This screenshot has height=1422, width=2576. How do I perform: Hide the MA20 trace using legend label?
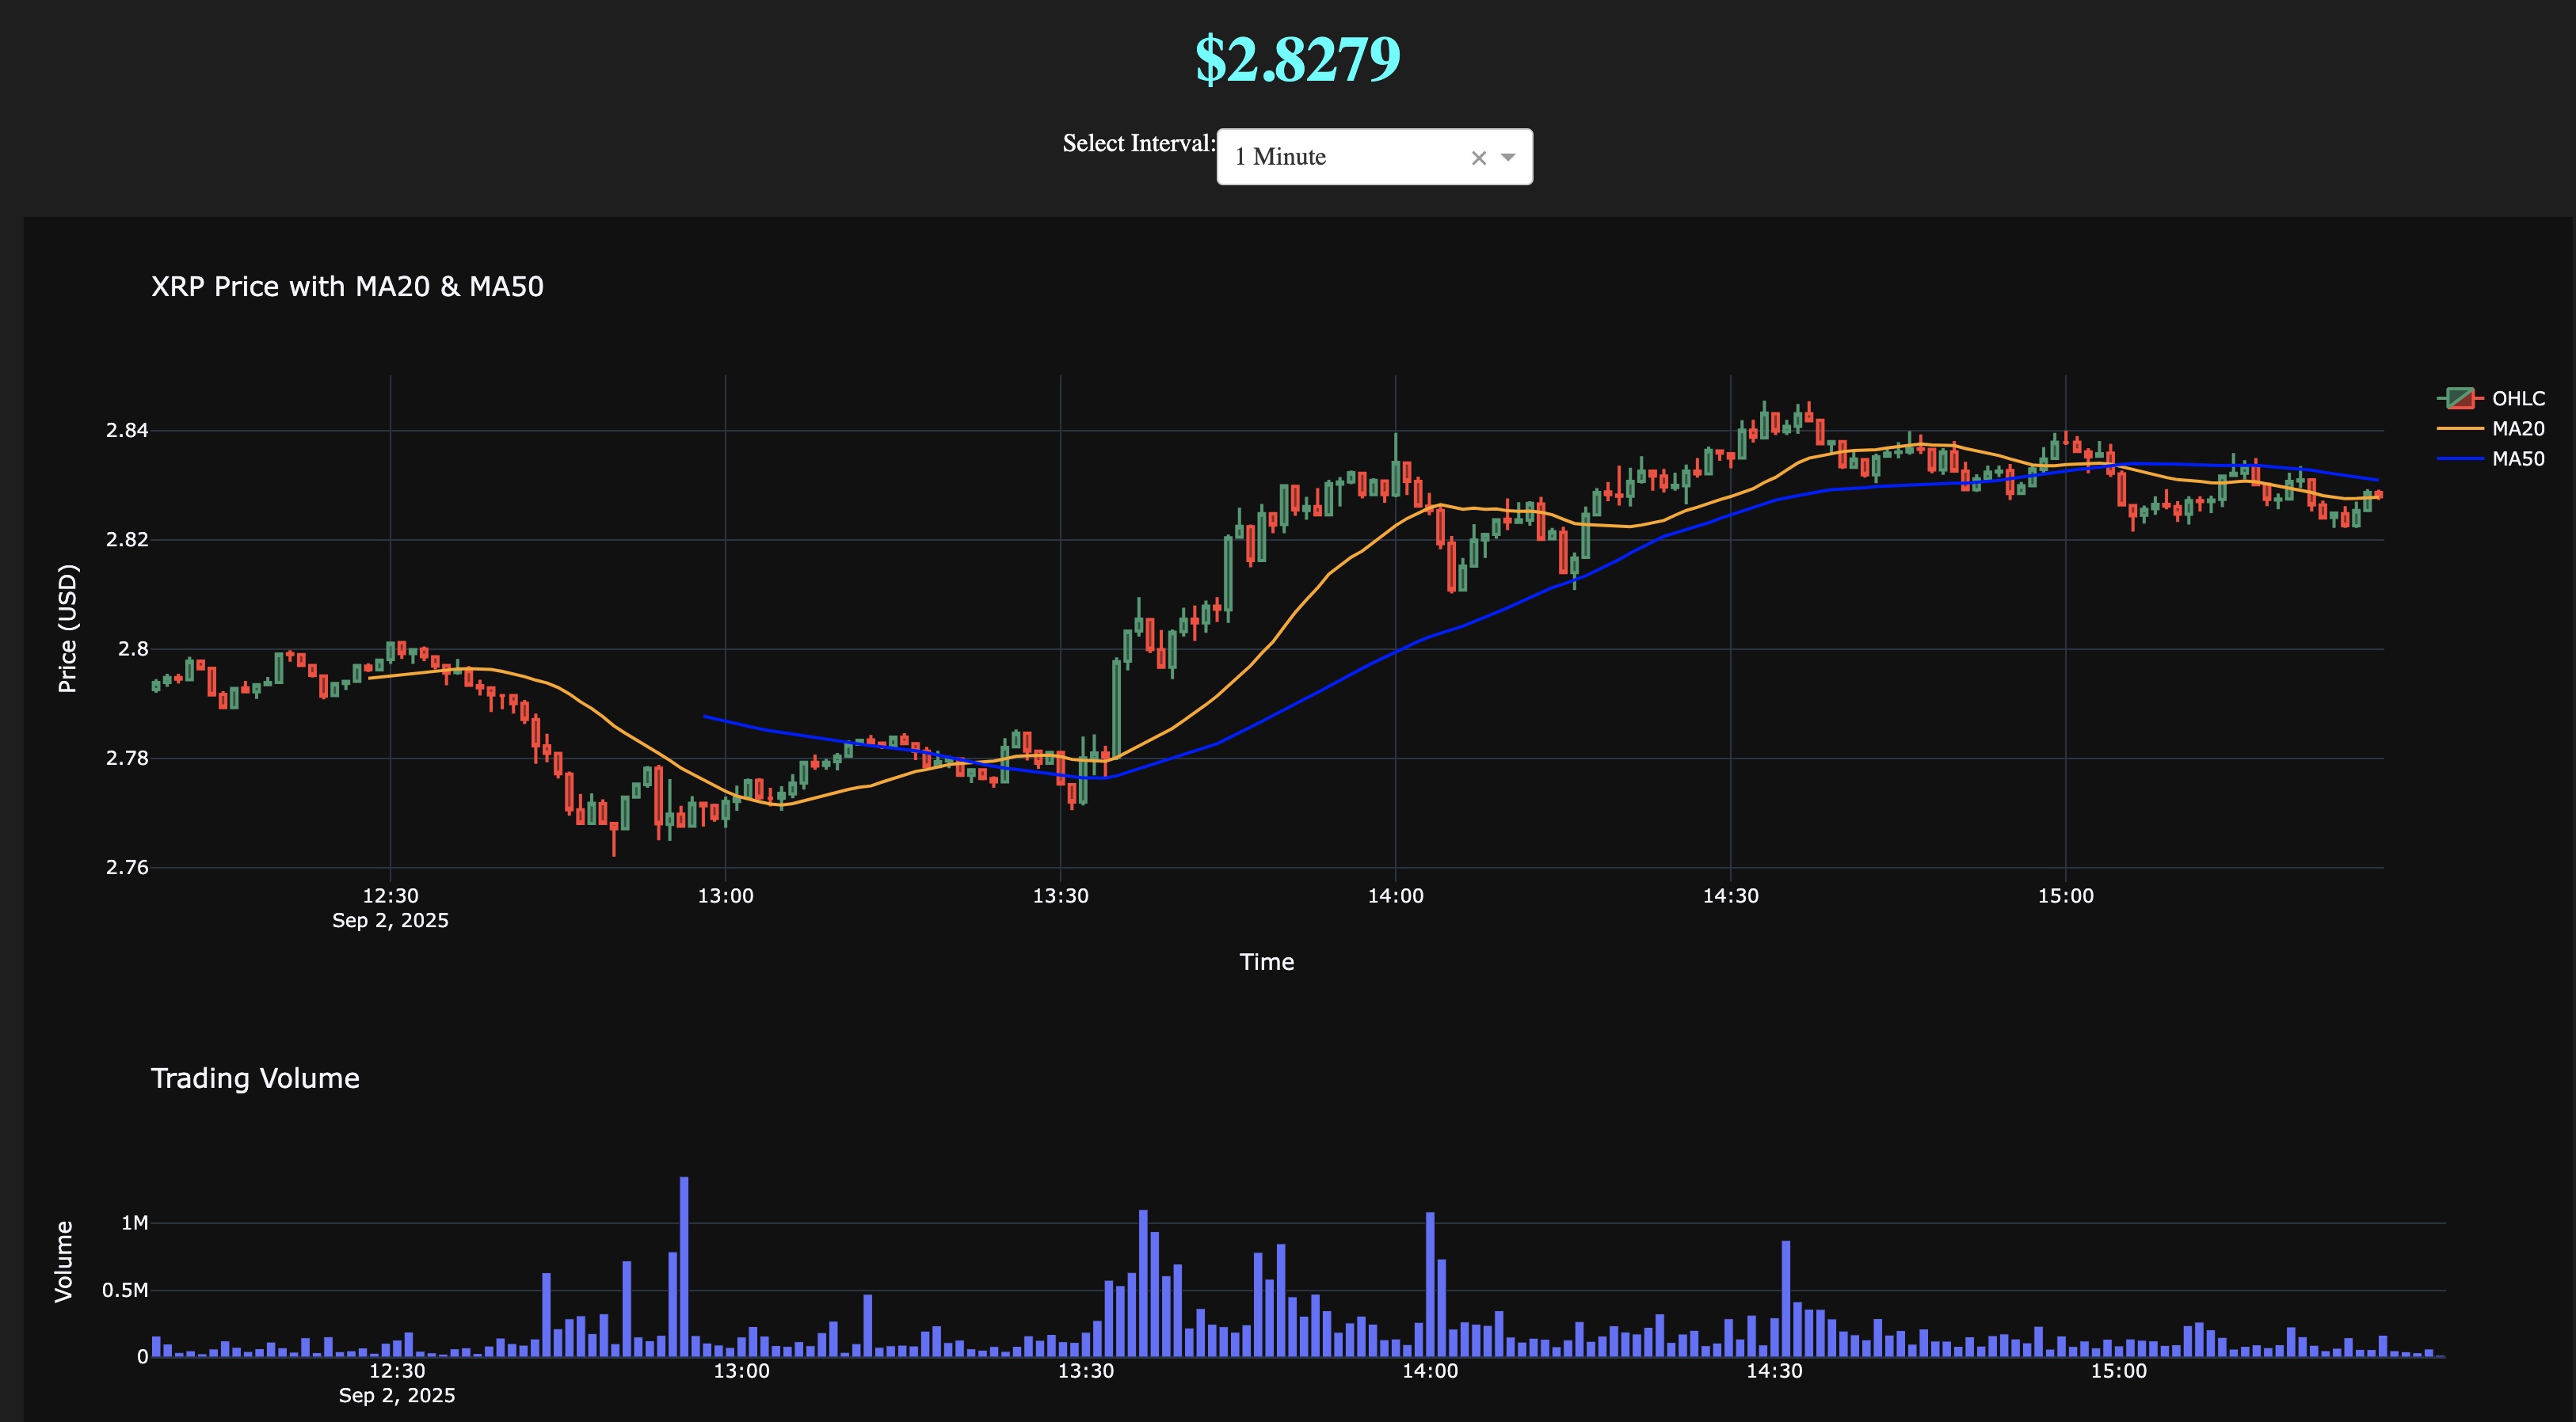[2518, 428]
